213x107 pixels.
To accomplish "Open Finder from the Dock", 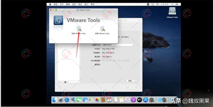I will point(55,100).
